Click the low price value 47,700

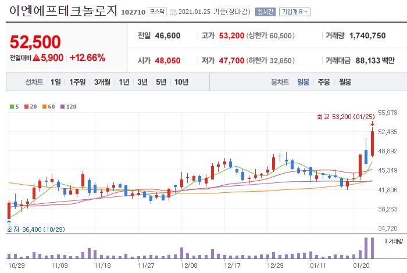pyautogui.click(x=231, y=60)
